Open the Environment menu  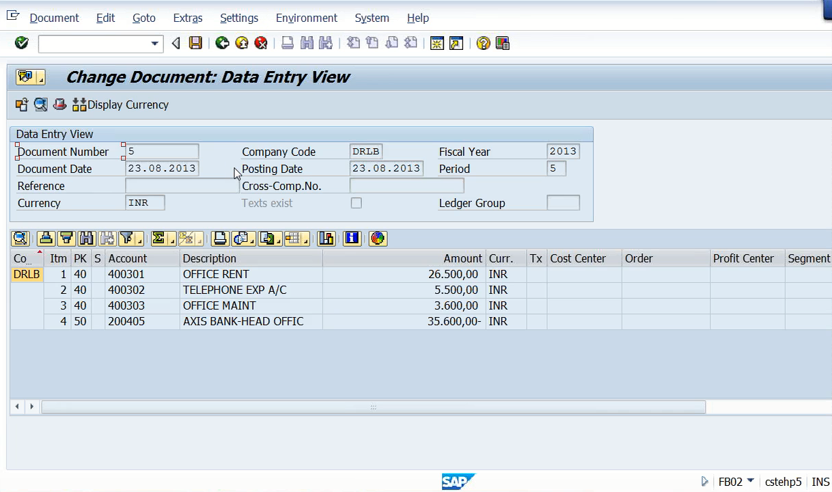307,18
